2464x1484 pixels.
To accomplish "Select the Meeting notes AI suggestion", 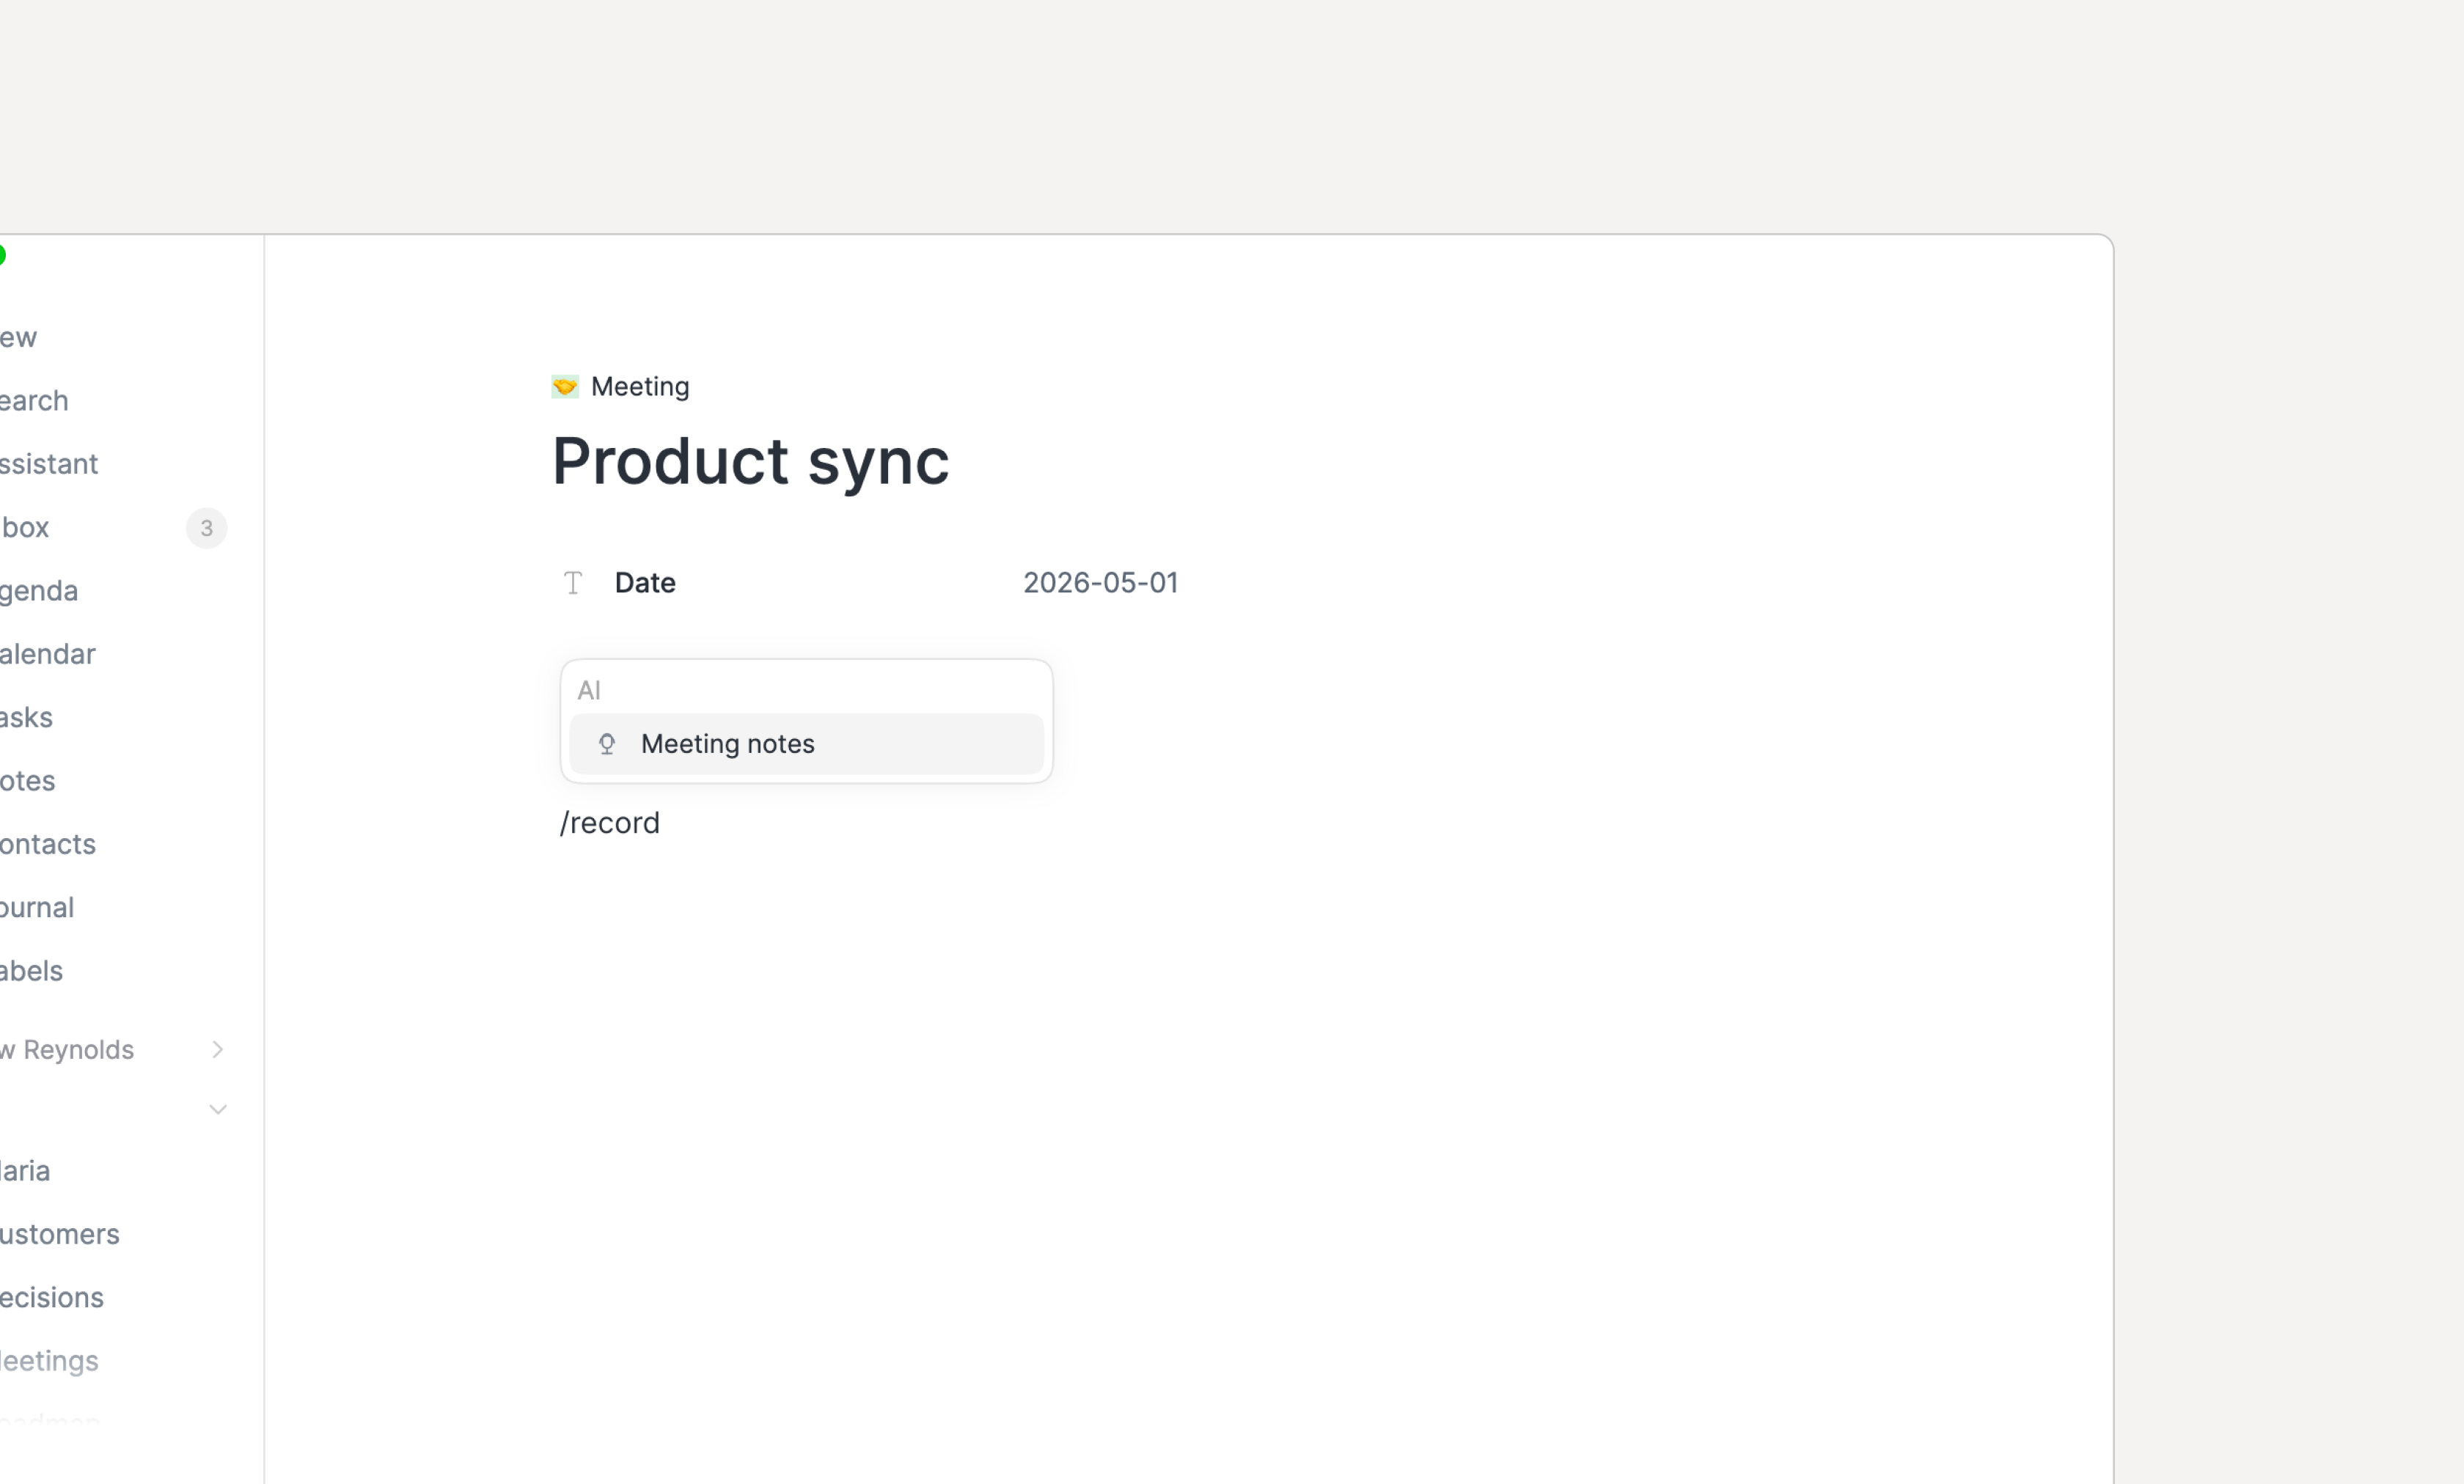I will (x=806, y=744).
